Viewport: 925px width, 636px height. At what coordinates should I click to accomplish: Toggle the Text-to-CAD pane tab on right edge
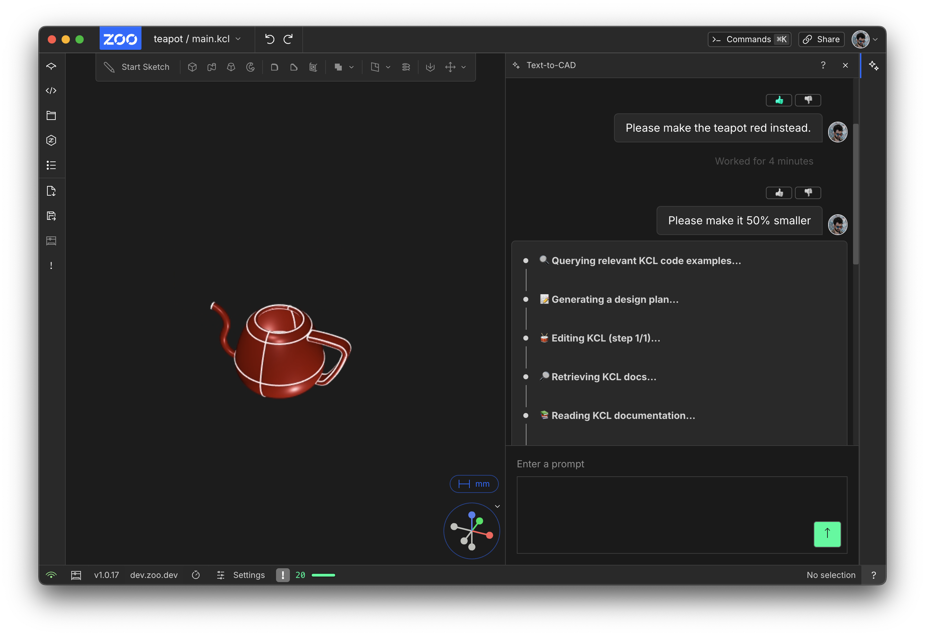(873, 66)
